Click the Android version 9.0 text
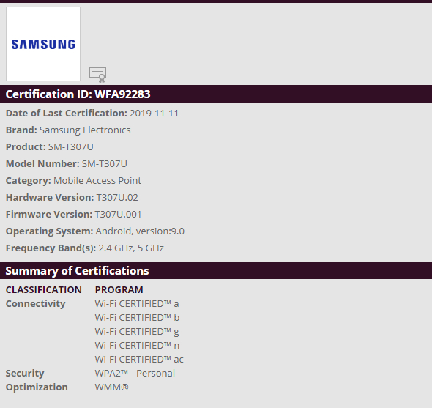The width and height of the screenshot is (432, 408). [140, 231]
